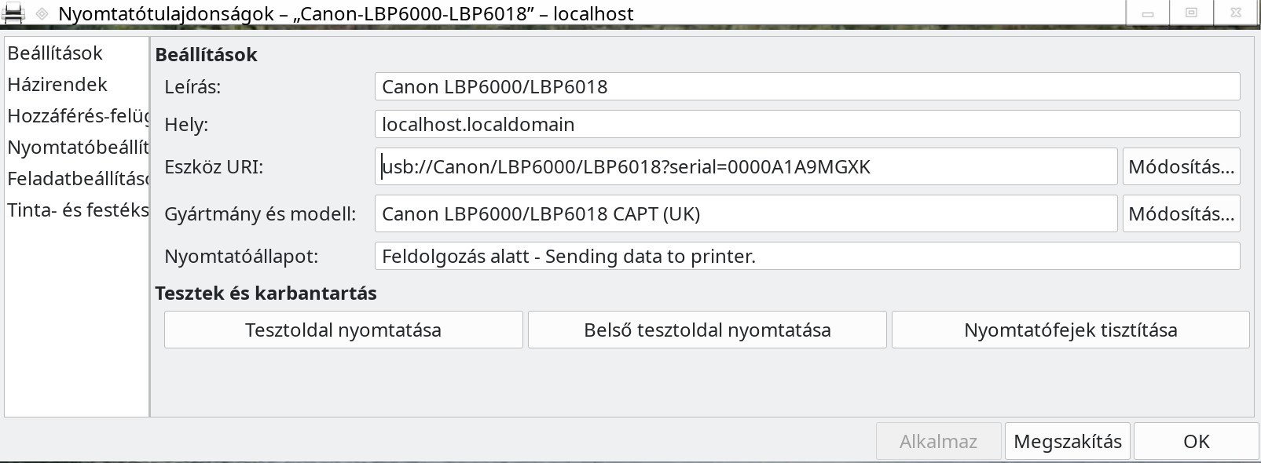1261x463 pixels.
Task: Click the diamond pin icon in title bar
Action: coord(42,13)
